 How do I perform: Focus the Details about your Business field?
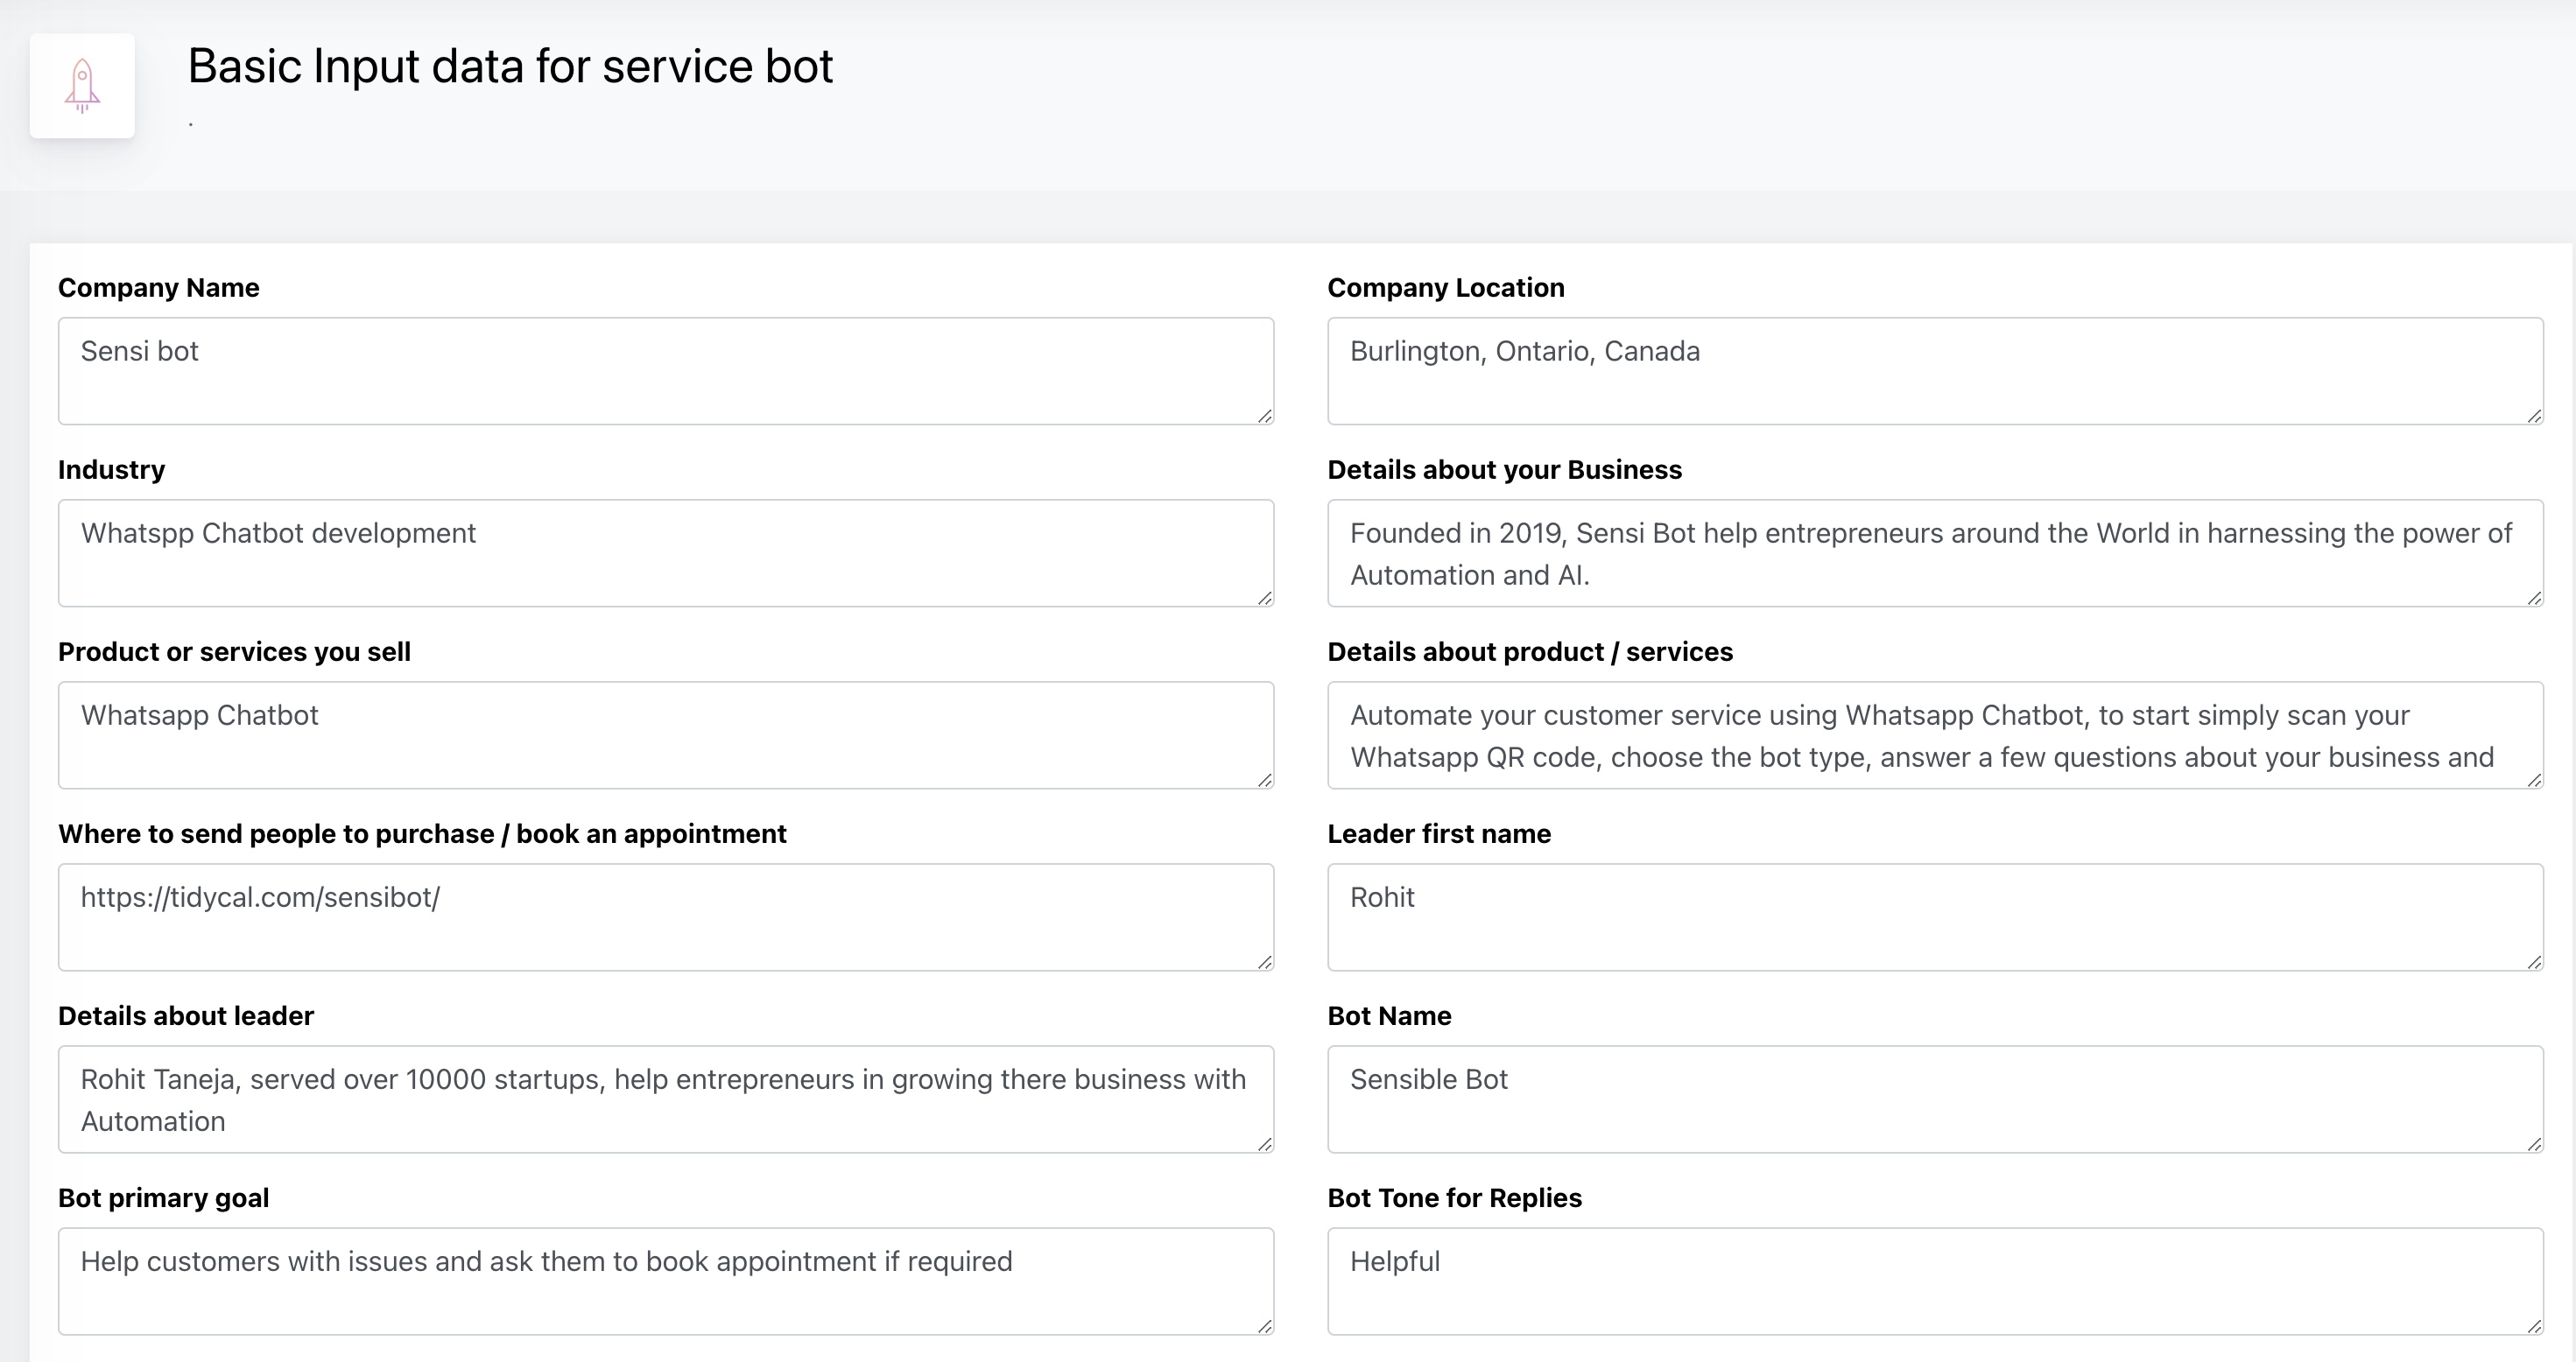(x=1934, y=553)
